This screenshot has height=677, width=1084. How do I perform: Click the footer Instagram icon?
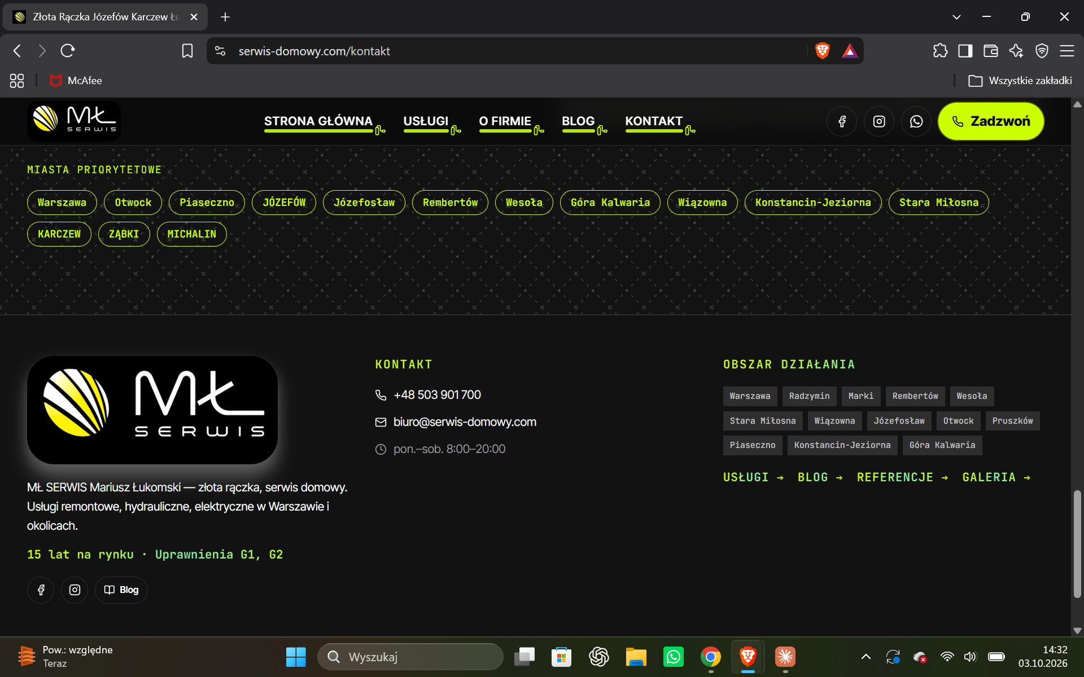[75, 590]
